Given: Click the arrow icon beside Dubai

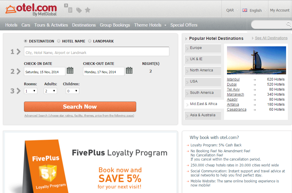Looking at the screenshot, I should click(x=254, y=85).
